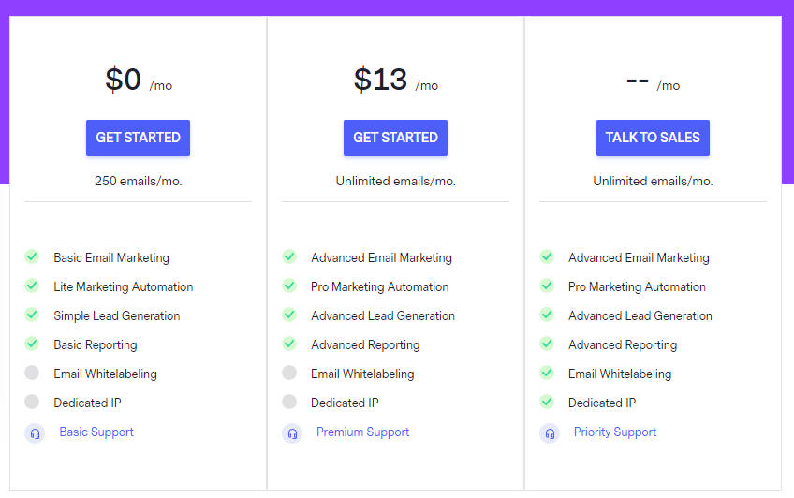This screenshot has height=498, width=794.
Task: Click the Talk to Sales button
Action: point(653,138)
